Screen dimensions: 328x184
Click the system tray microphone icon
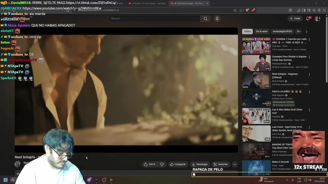(x=293, y=180)
